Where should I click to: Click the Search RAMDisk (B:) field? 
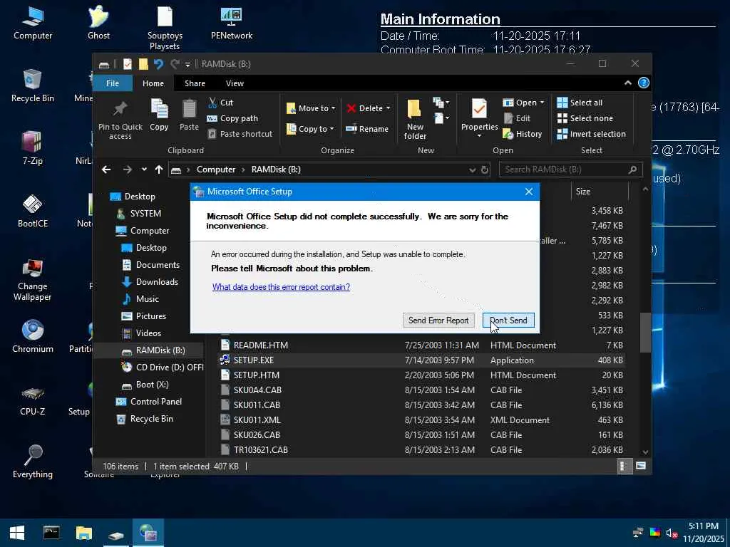coord(571,170)
